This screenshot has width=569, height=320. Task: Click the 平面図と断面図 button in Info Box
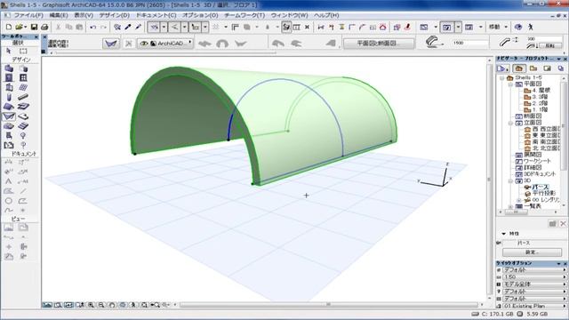[x=379, y=44]
